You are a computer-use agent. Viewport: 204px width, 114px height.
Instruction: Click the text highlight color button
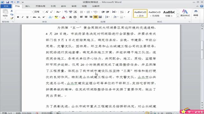(56, 17)
